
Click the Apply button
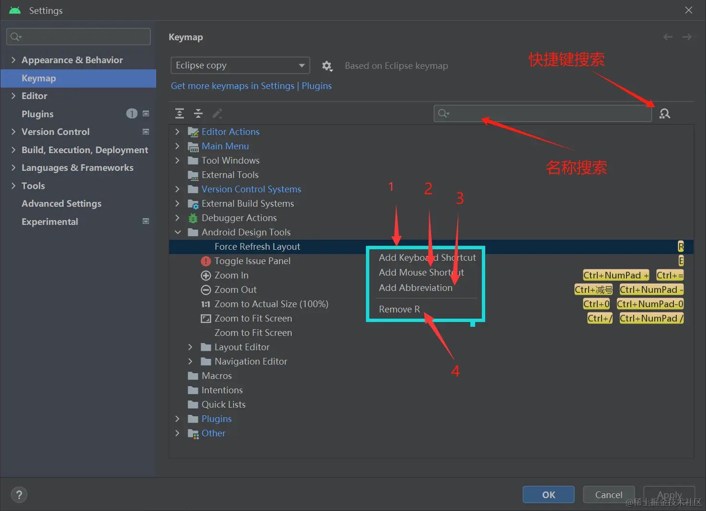669,495
